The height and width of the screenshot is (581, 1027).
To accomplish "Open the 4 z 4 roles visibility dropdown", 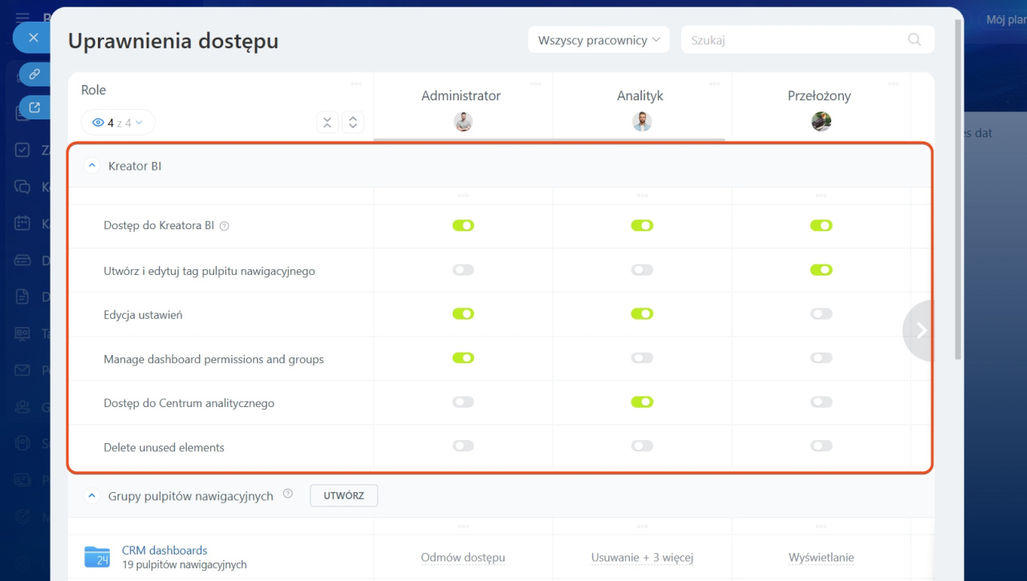I will [118, 123].
